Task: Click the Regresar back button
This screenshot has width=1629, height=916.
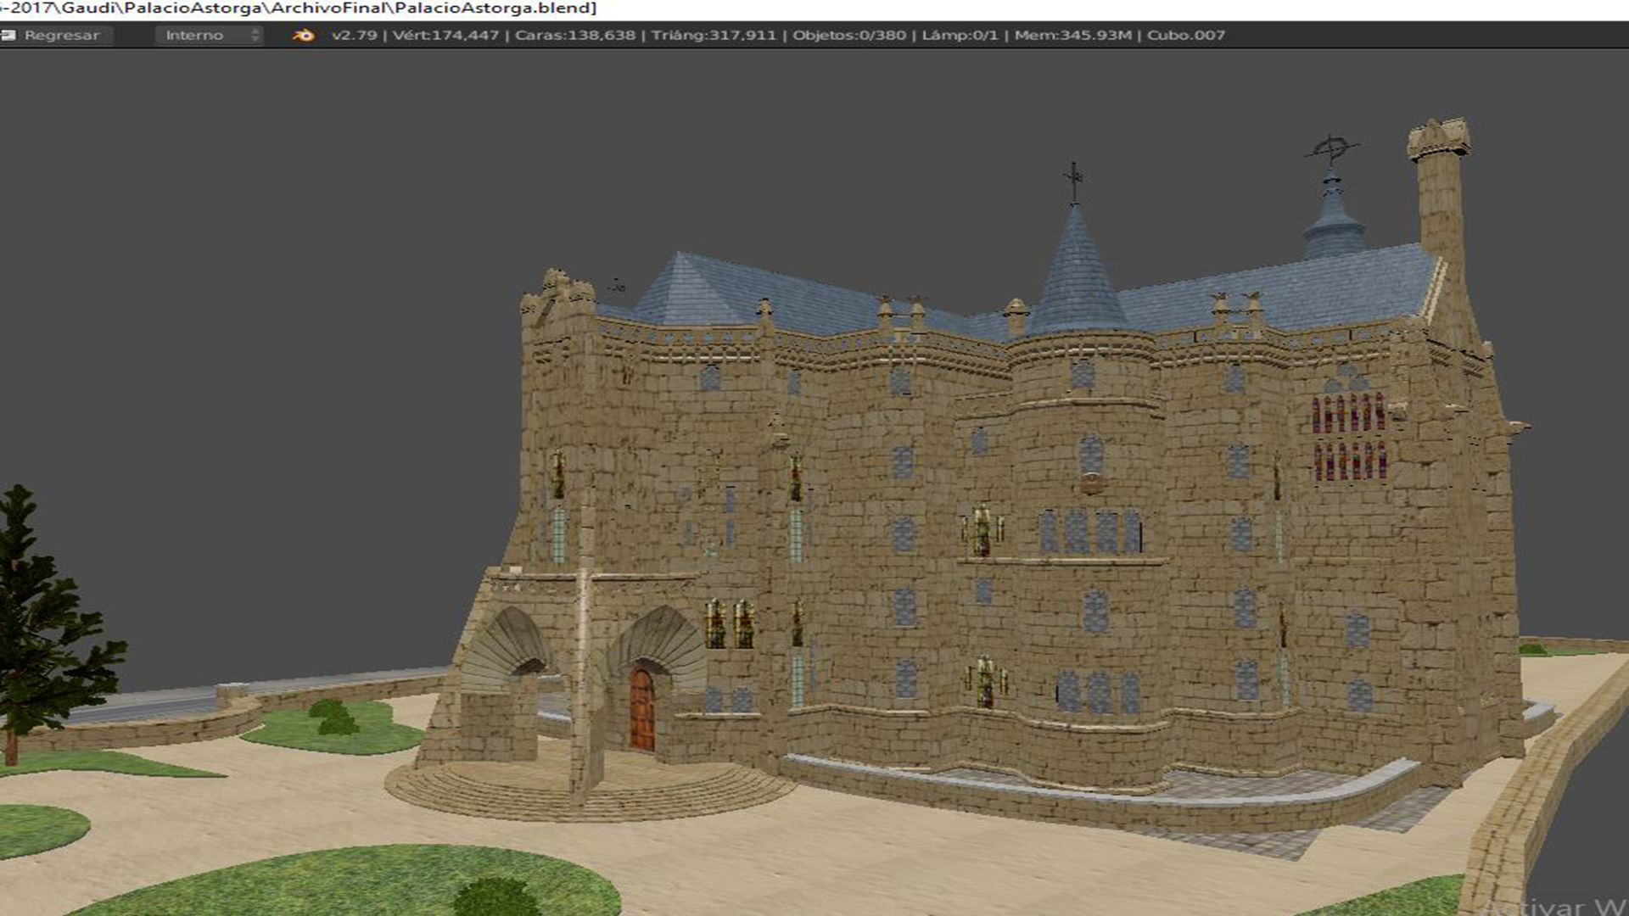Action: click(x=56, y=35)
